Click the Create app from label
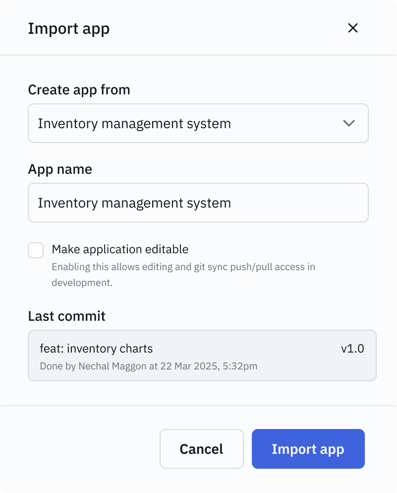 79,90
